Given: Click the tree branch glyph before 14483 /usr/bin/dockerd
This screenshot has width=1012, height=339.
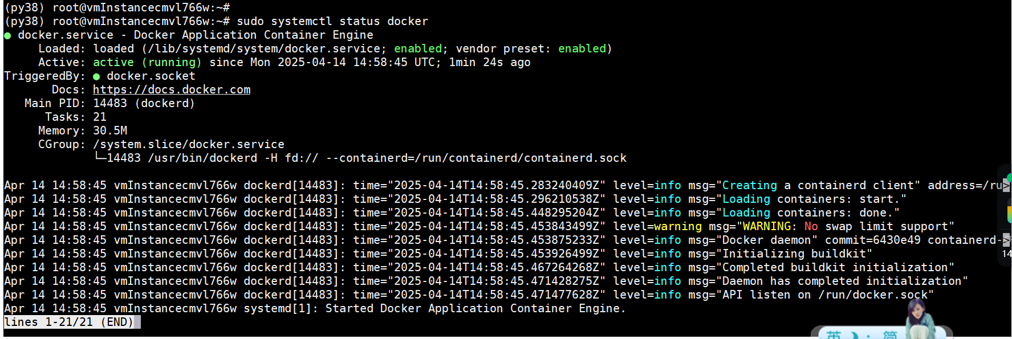Looking at the screenshot, I should [x=100, y=158].
